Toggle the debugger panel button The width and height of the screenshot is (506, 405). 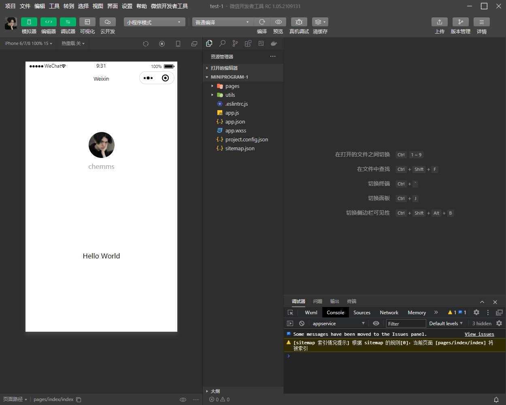point(68,22)
